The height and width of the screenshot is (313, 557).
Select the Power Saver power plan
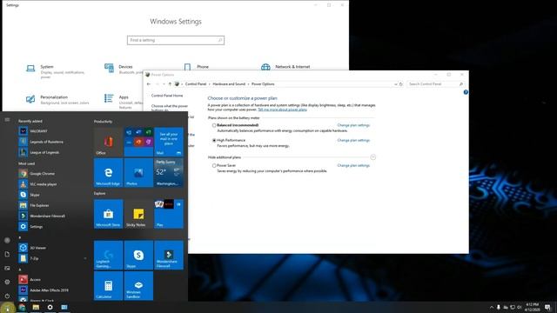pos(214,165)
